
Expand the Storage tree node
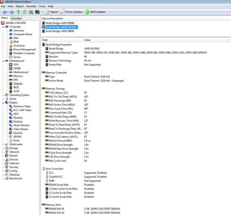[x=3, y=148]
